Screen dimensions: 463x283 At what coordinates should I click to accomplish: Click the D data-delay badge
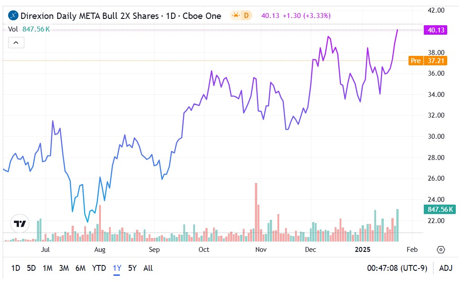246,16
